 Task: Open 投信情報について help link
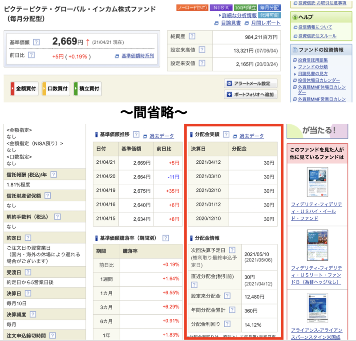point(315,27)
